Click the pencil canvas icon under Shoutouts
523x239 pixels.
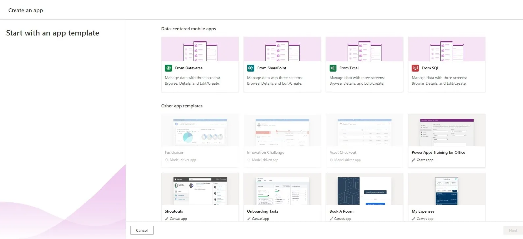point(167,219)
